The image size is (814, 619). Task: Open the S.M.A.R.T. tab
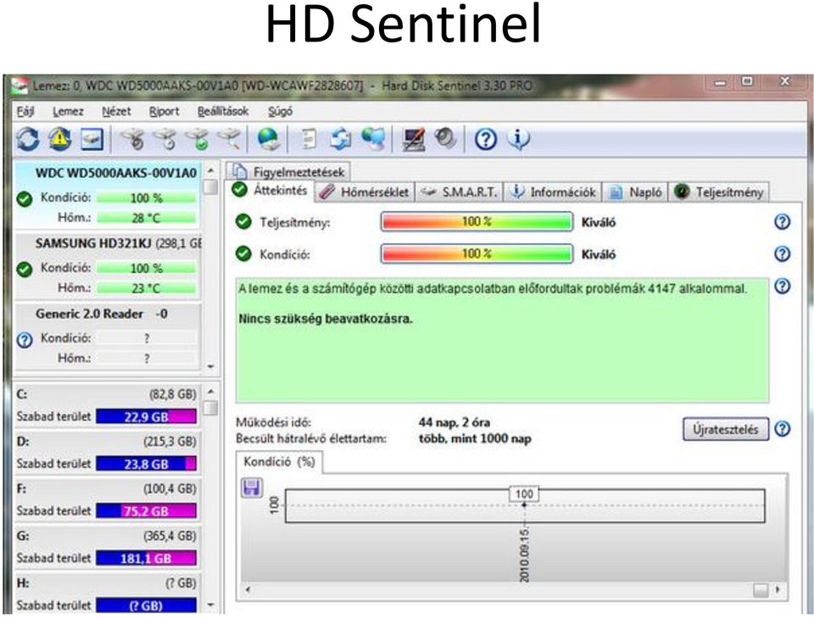460,192
